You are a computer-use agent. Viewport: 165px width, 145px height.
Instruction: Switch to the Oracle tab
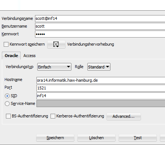(11, 56)
